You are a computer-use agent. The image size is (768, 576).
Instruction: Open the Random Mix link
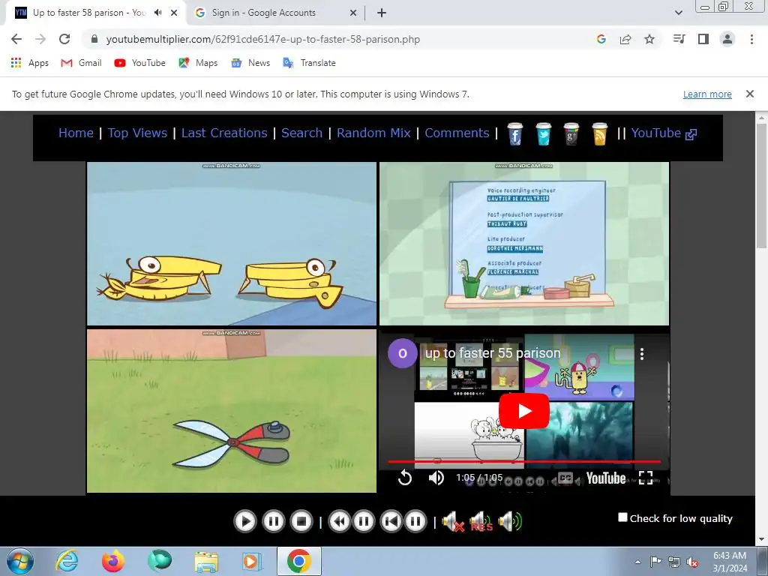pyautogui.click(x=373, y=133)
